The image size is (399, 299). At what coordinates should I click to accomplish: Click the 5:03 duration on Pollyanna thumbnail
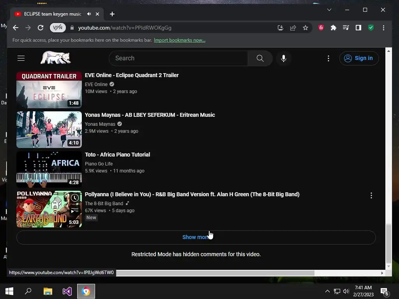[x=74, y=222]
